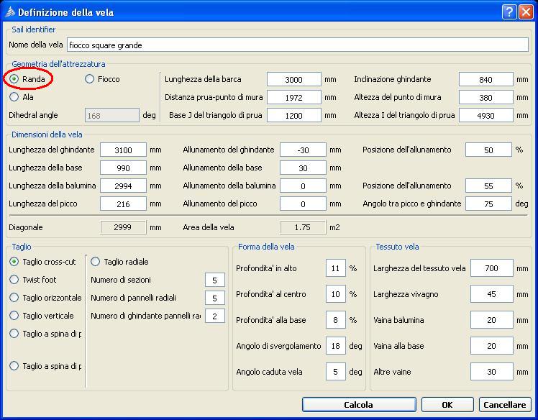
Task: Focus the Numero di sezioni field
Action: point(214,280)
